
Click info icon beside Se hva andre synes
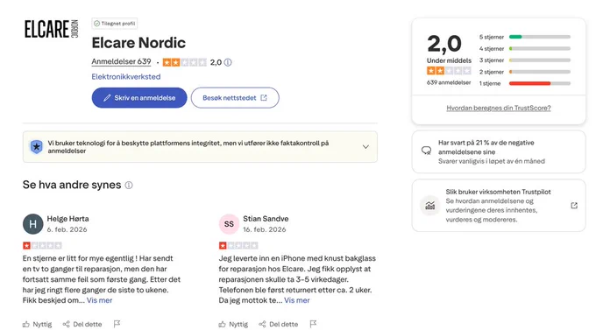(129, 185)
